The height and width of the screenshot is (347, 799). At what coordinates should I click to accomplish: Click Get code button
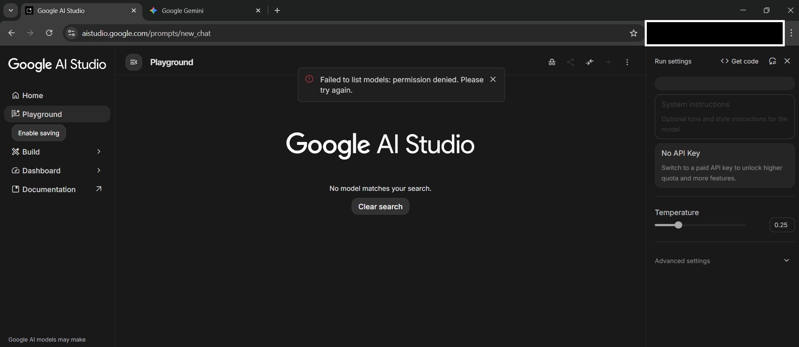(739, 61)
